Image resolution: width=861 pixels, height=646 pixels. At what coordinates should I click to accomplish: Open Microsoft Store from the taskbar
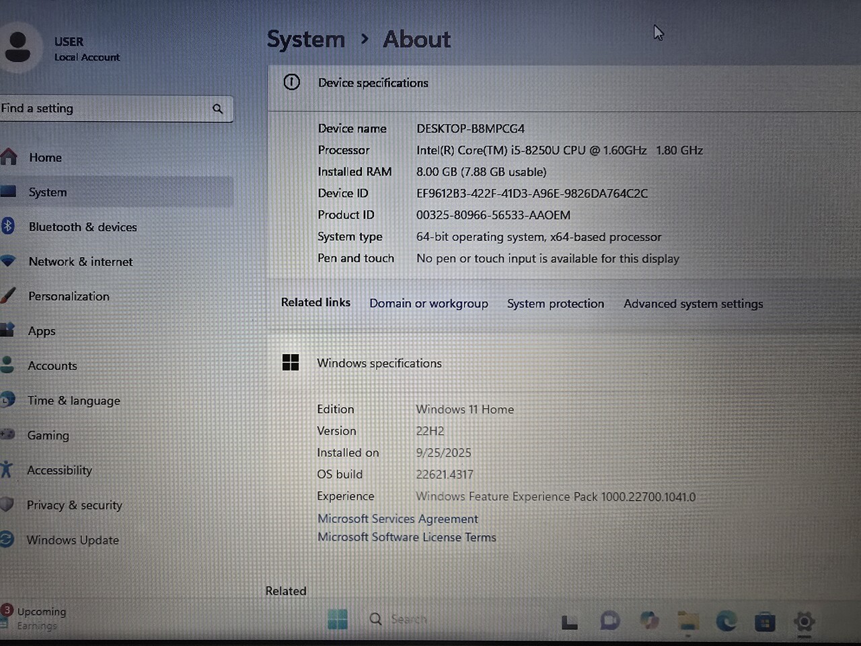[765, 622]
